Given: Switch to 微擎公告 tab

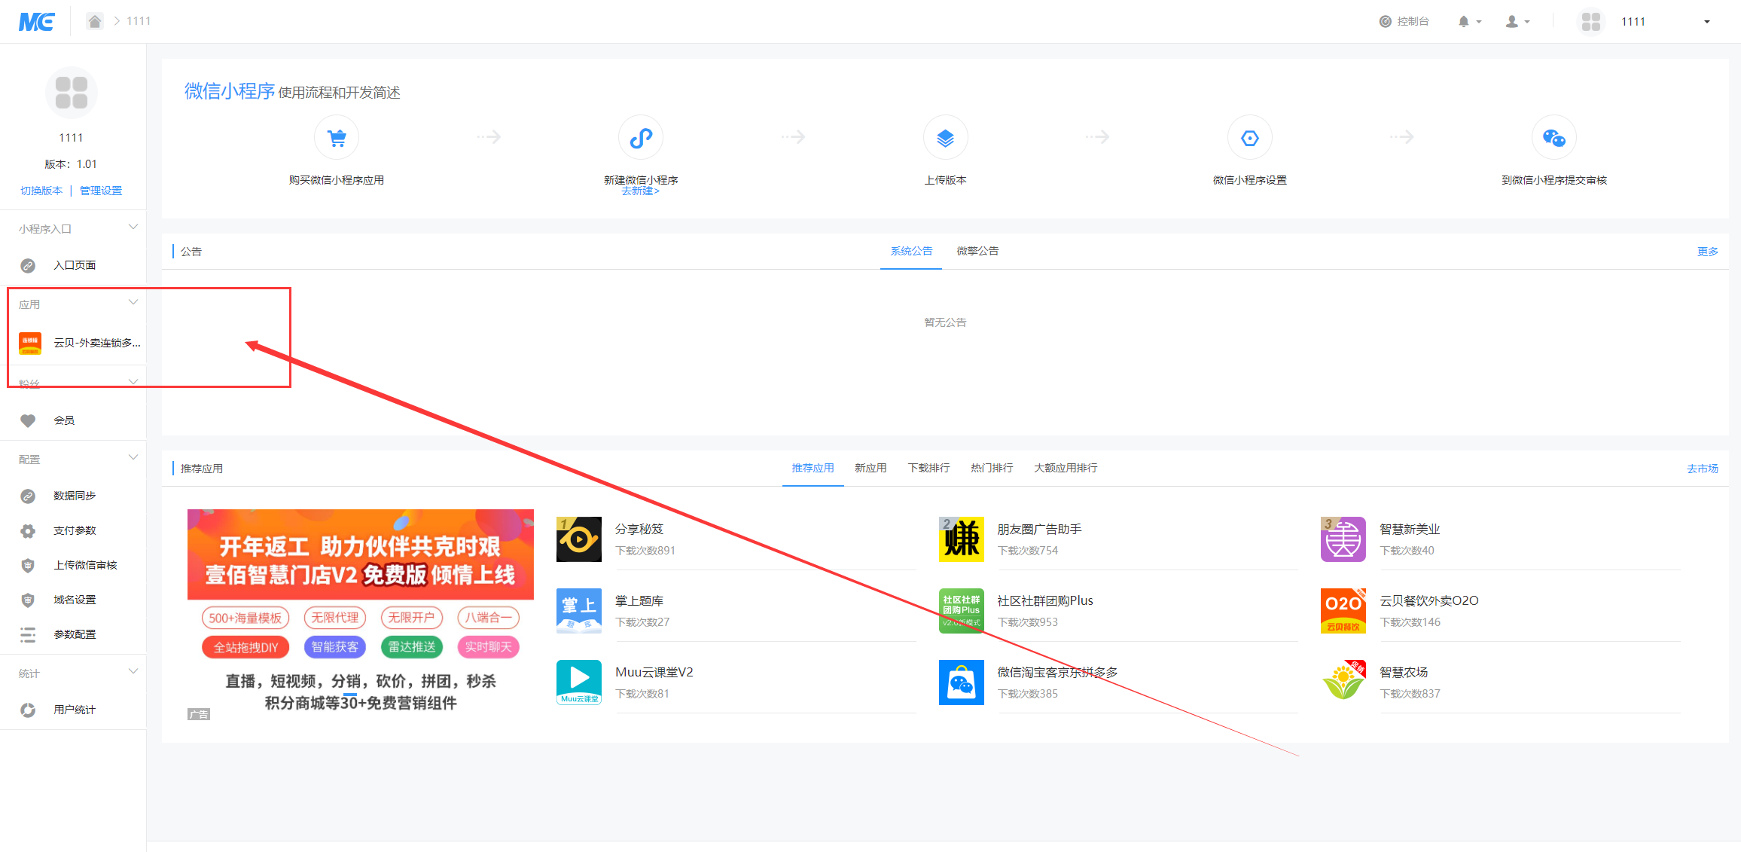Looking at the screenshot, I should [977, 251].
